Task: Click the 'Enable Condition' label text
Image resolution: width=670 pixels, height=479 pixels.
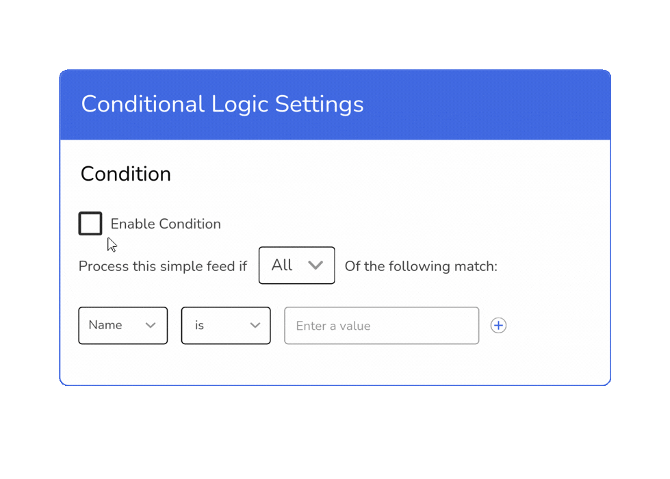Action: pos(166,224)
